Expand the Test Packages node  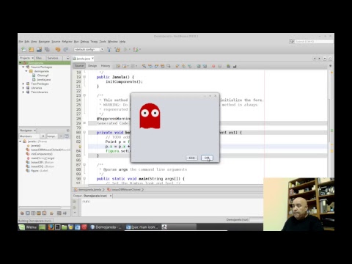pos(23,84)
